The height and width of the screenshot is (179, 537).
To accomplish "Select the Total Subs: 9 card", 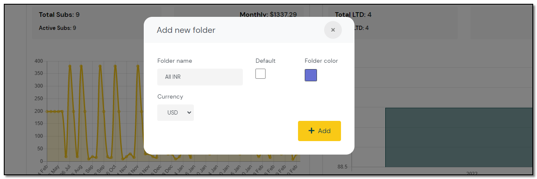I will coord(59,15).
